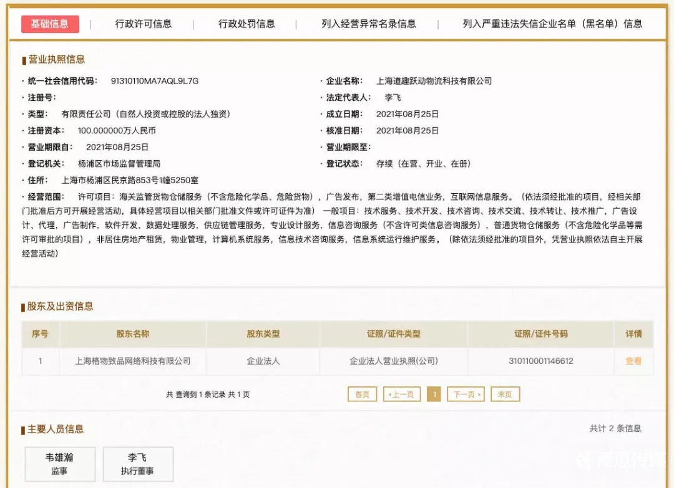Click registered capital 100.000000万人民币
Viewport: 674px width, 488px height.
(117, 131)
